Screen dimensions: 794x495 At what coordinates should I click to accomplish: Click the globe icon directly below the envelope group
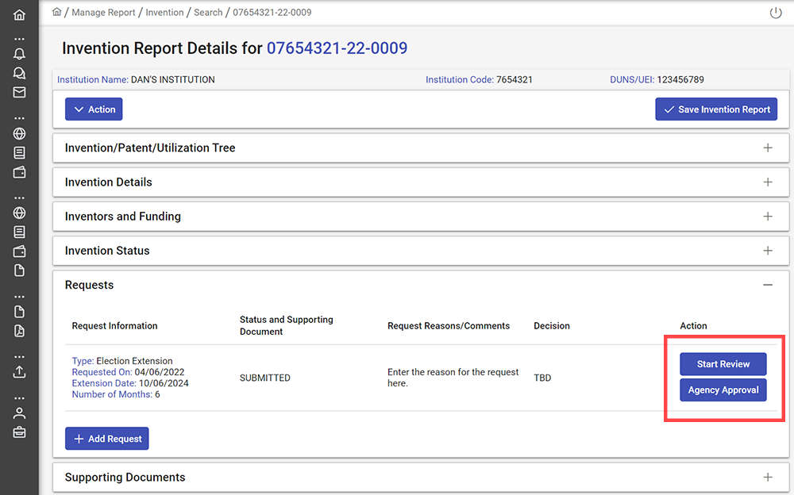[x=19, y=133]
